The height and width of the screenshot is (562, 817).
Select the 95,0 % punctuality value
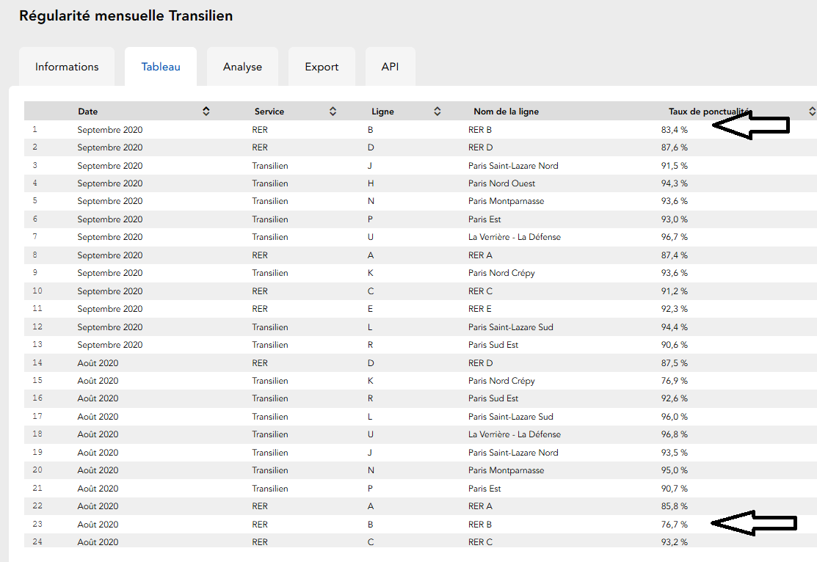pyautogui.click(x=675, y=470)
